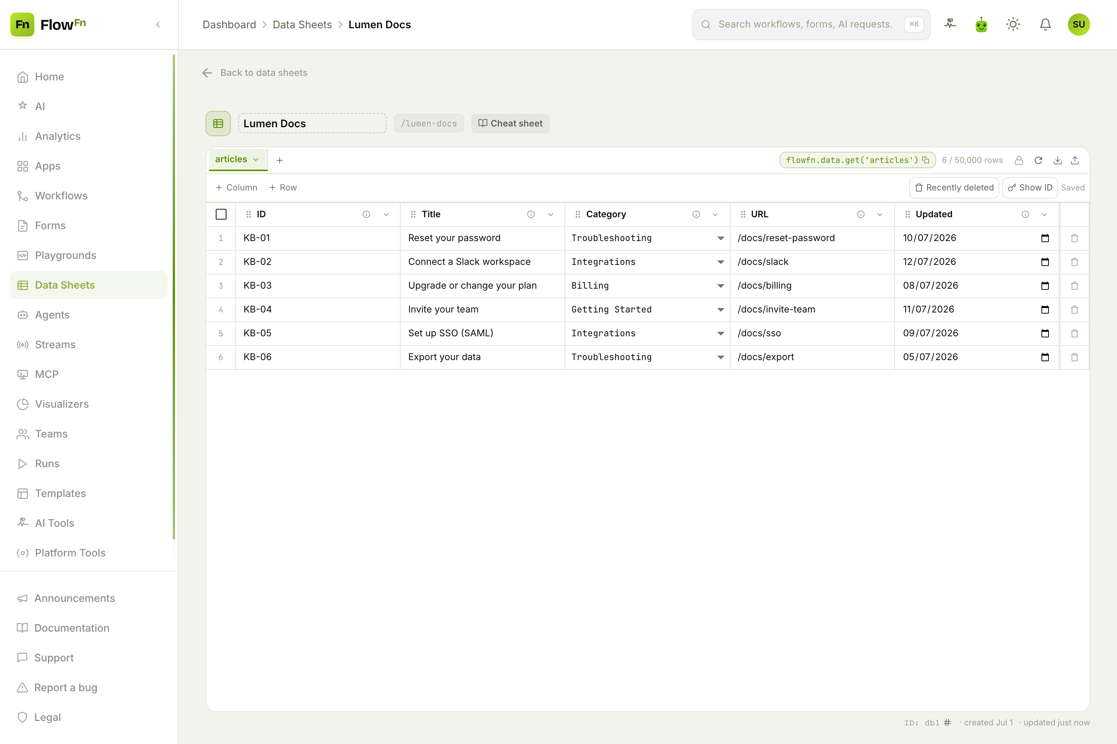Refresh the sheet rows
Screen dimensions: 1117x744
[x=1039, y=160]
